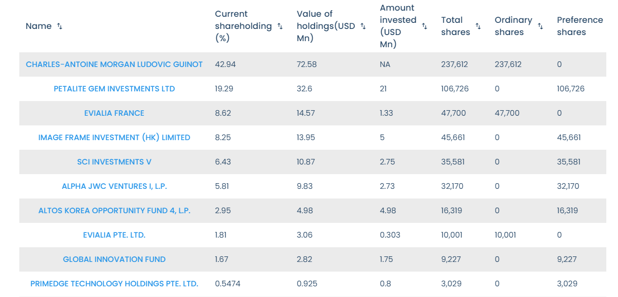Open Charles-Antoine Morgan Ludovic Guinot shareholder link
This screenshot has width=618, height=297.
[114, 64]
